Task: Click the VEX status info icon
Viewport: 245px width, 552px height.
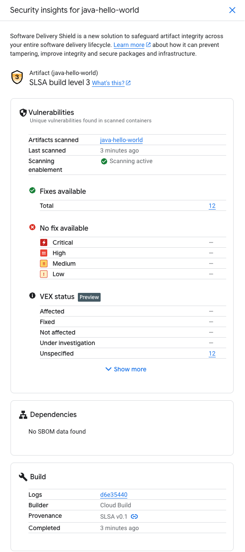Action: pyautogui.click(x=32, y=296)
